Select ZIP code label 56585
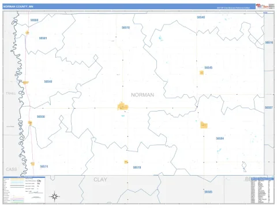277x208 pixels. (208, 192)
